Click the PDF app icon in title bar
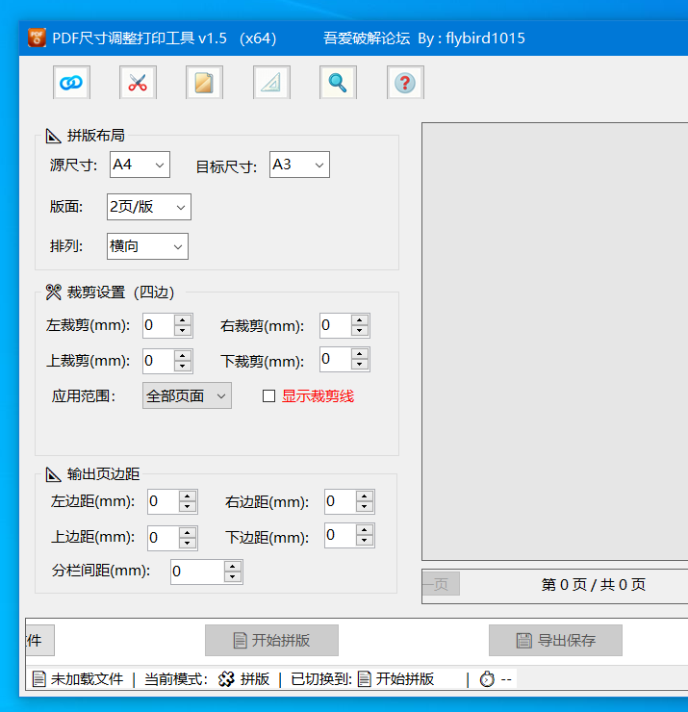This screenshot has height=712, width=688. (x=37, y=38)
